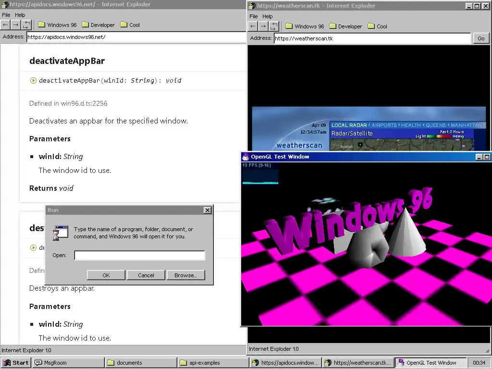Open the File menu in apidocs window
Screen dimensions: 492x369
[x=6, y=15]
